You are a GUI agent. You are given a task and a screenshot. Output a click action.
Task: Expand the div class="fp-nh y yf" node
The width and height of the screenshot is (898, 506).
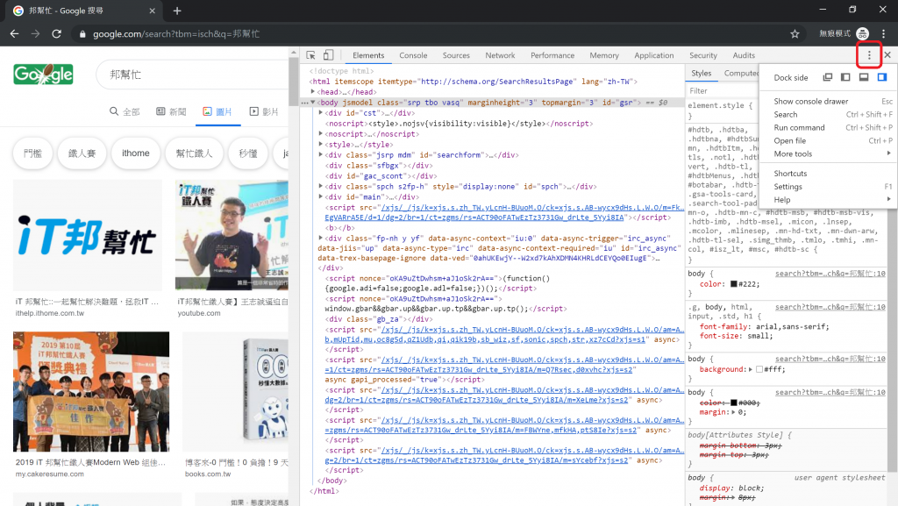pos(321,239)
